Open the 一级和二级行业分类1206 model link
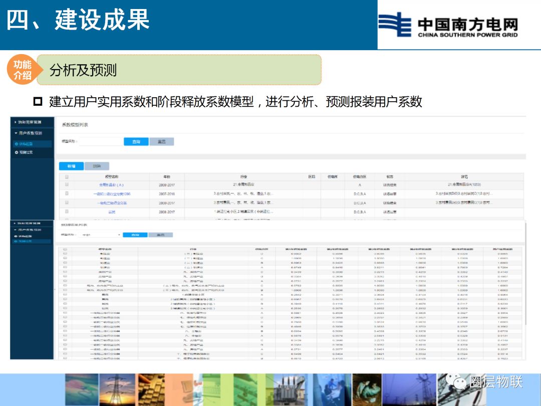The image size is (541, 406). click(112, 194)
